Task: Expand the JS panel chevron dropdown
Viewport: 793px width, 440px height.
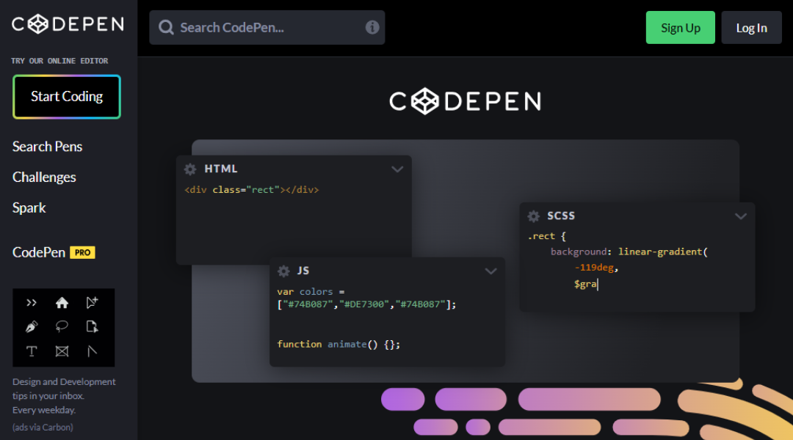Action: tap(490, 271)
